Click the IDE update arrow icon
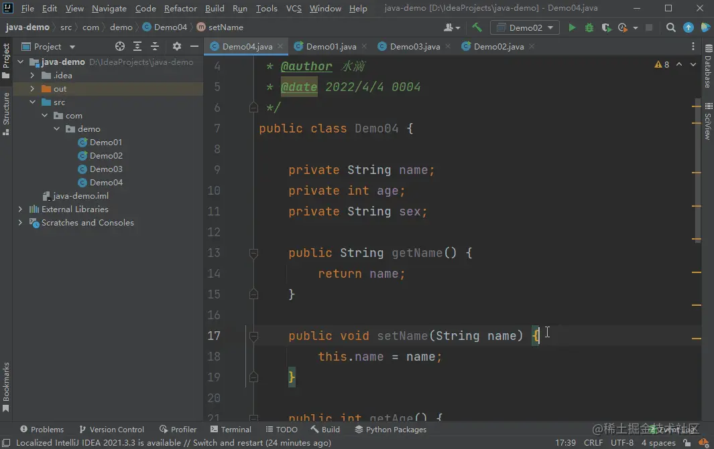The height and width of the screenshot is (449, 714). tap(688, 27)
